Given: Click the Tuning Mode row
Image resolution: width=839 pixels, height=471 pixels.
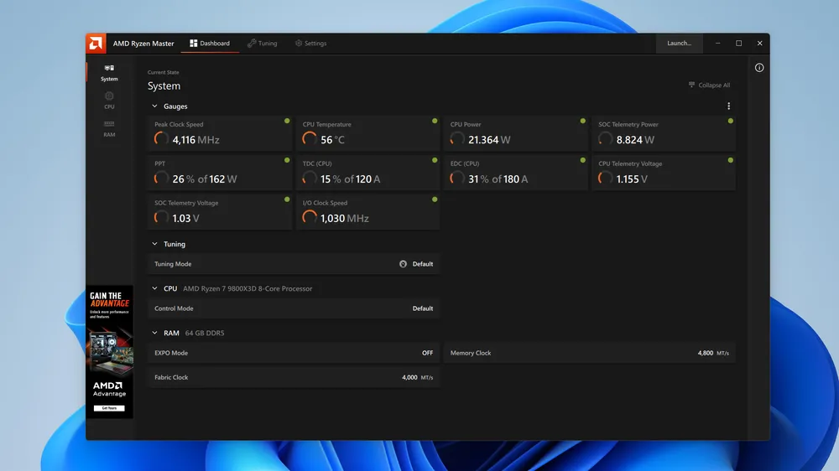Looking at the screenshot, I should (294, 264).
